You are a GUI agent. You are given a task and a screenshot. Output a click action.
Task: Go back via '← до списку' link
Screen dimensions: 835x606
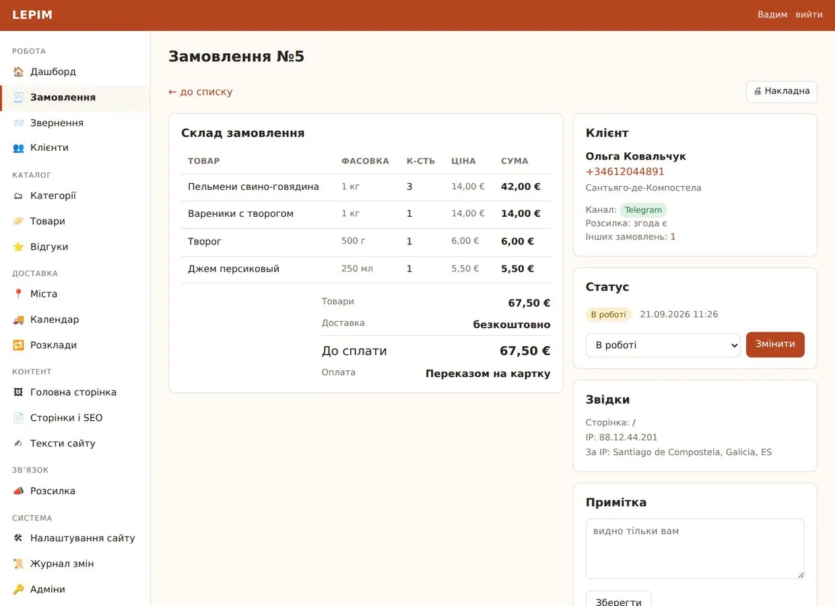pyautogui.click(x=201, y=92)
